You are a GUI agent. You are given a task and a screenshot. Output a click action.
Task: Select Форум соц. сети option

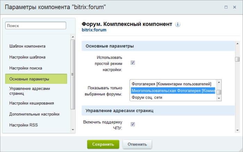click(x=173, y=98)
